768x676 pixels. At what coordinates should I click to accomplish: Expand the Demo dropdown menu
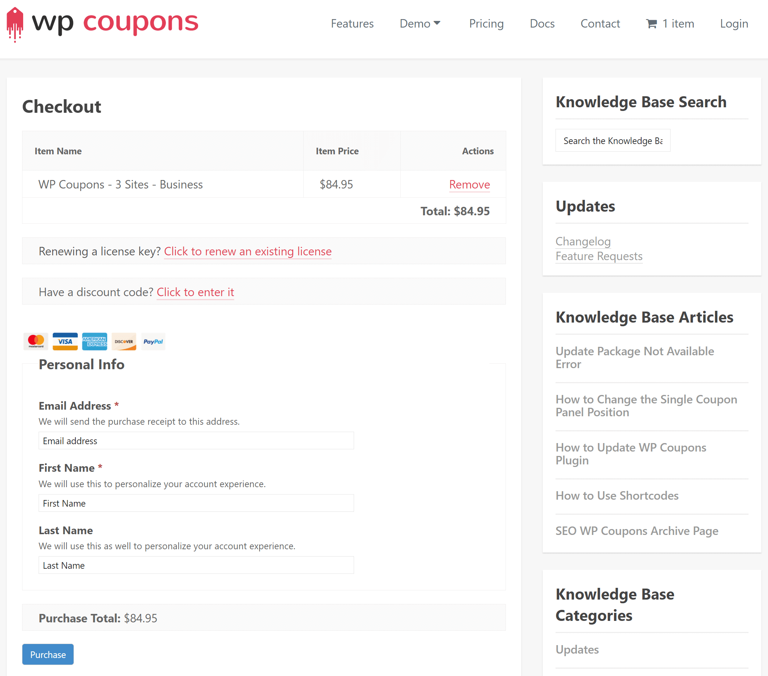click(420, 24)
